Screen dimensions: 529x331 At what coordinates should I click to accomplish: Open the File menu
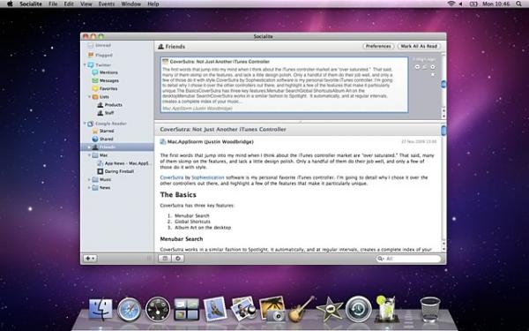point(53,4)
